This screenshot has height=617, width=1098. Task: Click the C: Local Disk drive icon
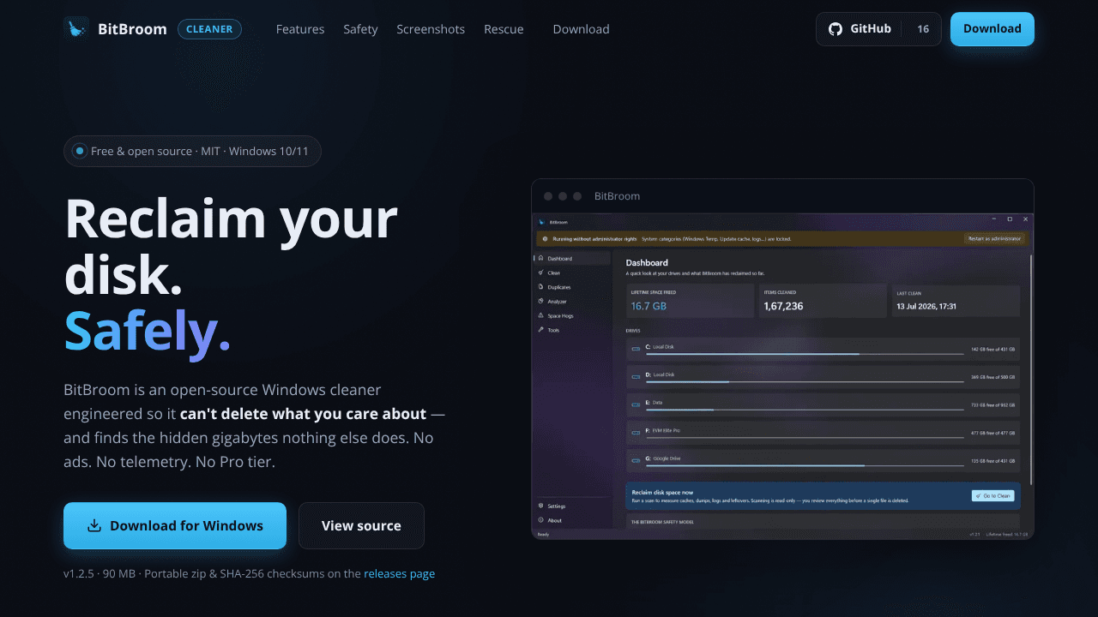pos(636,350)
